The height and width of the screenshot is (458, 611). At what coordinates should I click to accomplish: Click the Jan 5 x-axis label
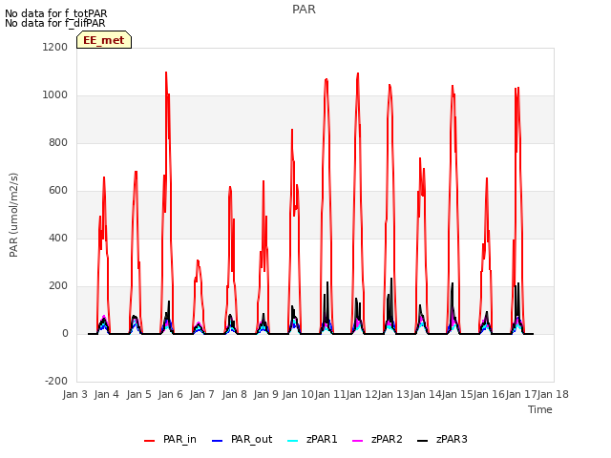point(139,394)
